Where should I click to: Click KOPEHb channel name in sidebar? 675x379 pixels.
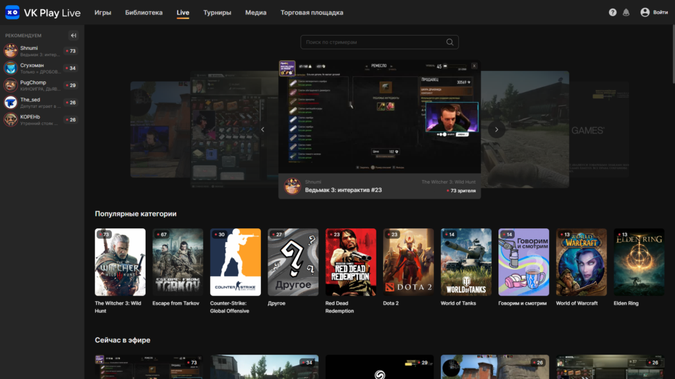pos(30,117)
